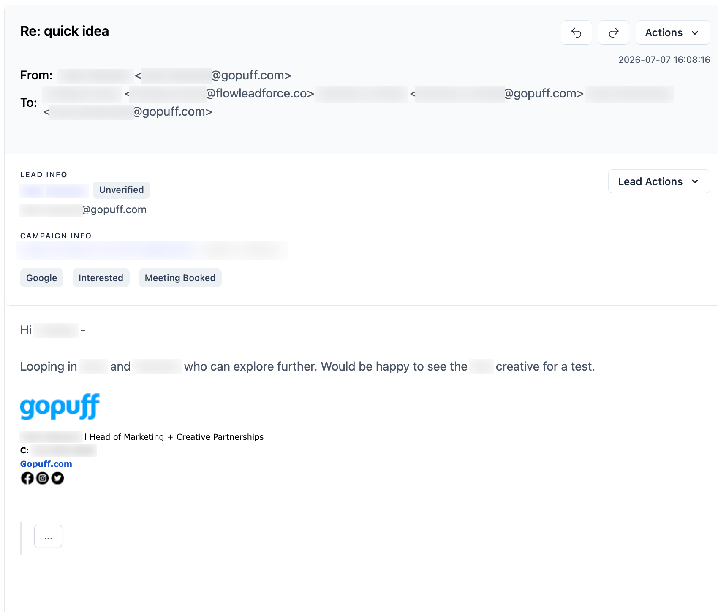Select the Meeting Booked tag
The width and height of the screenshot is (718, 612).
pos(180,278)
